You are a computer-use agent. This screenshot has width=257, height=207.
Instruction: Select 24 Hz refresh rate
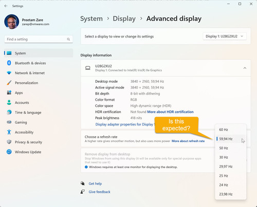[x=230, y=185]
